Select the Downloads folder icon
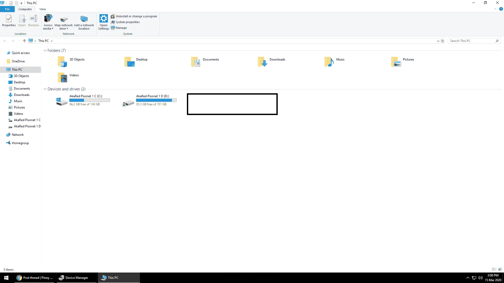Screen dimensions: 504x283 (262, 62)
